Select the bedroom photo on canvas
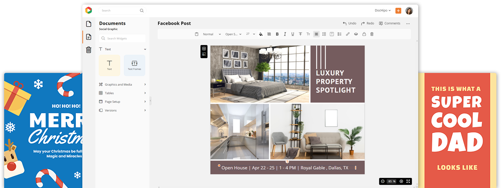Screen dimensions: 501x188 (260, 74)
